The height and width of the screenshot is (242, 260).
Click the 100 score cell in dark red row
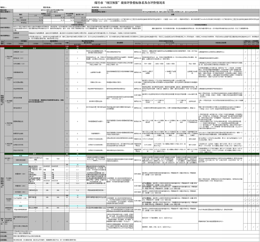(67, 46)
